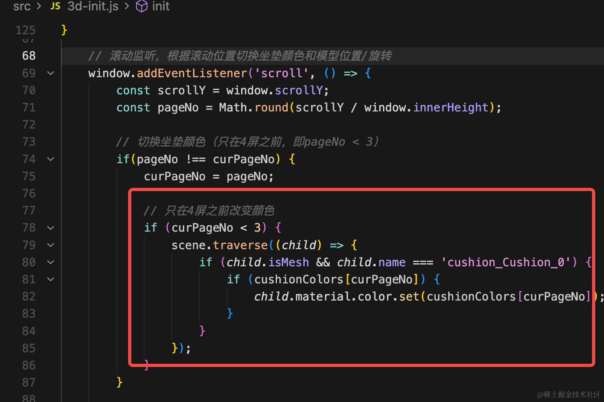Click the 'cushion_Cushion_0' string
The image size is (604, 402).
506,262
